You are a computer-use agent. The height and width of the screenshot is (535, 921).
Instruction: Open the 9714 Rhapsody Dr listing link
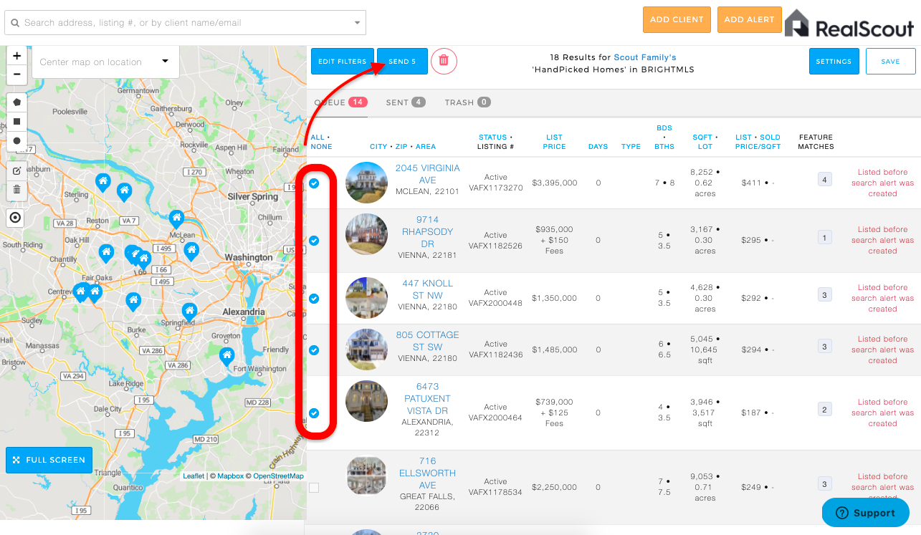(428, 232)
